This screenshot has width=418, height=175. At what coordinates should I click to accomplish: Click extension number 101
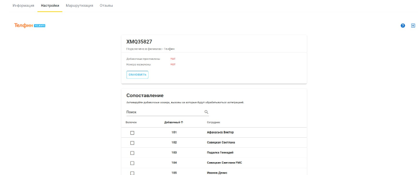[x=174, y=132]
